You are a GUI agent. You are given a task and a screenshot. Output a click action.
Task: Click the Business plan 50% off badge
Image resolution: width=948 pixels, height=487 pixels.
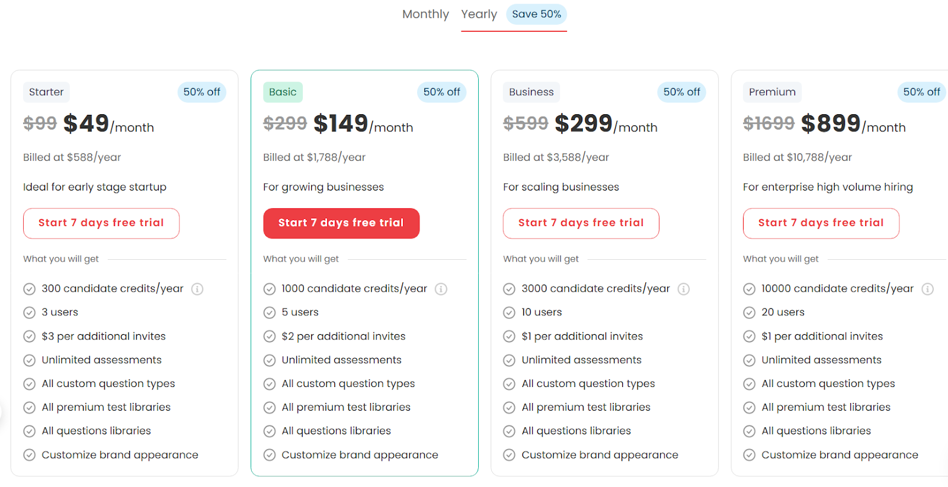click(681, 92)
